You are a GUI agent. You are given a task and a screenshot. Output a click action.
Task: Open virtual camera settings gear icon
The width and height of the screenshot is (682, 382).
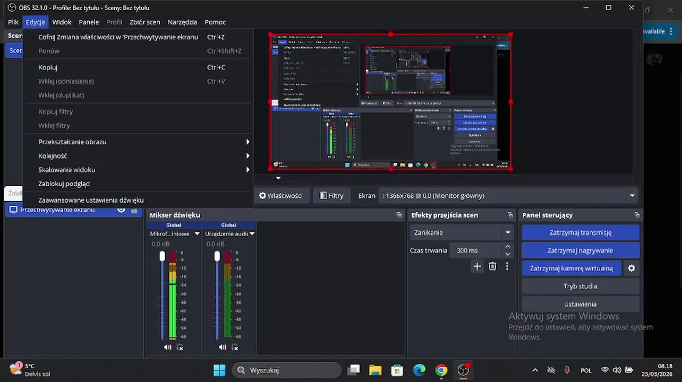coord(632,268)
